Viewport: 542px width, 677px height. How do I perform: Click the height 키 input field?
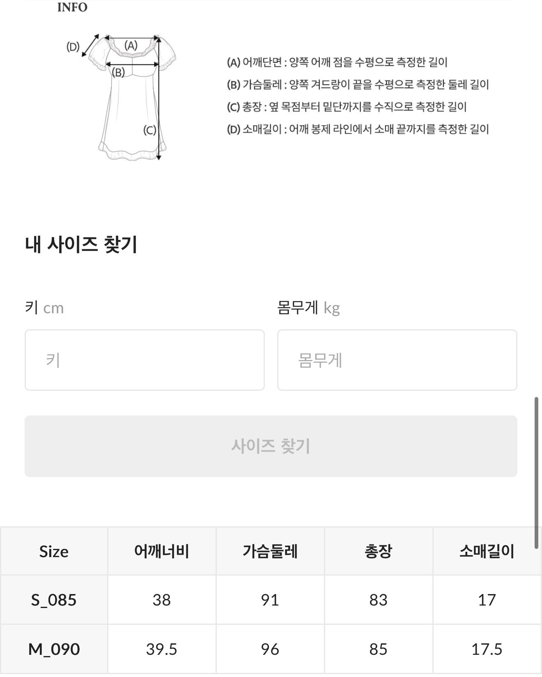[145, 360]
